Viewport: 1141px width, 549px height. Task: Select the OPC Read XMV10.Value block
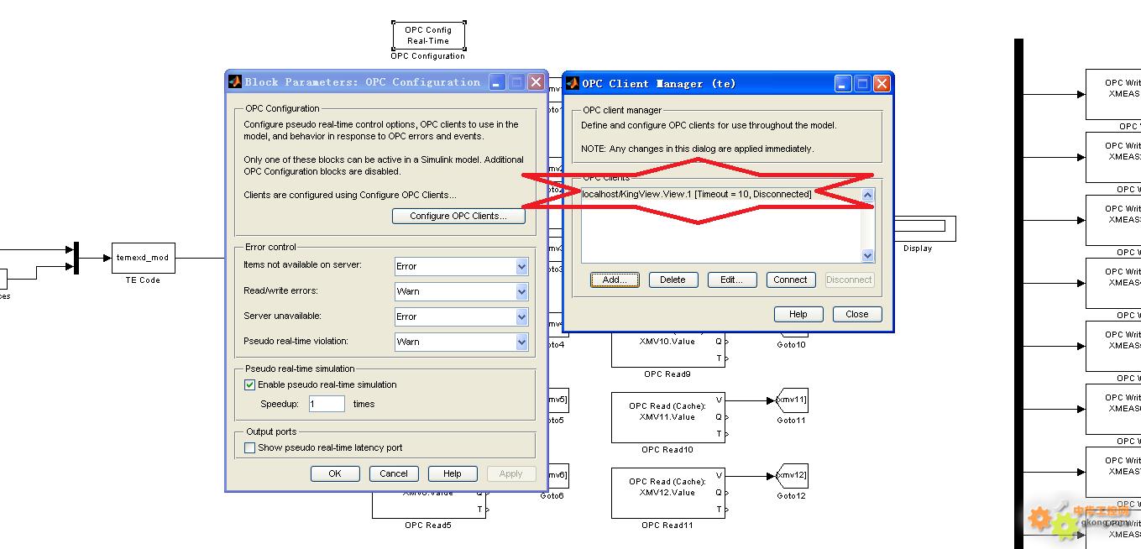[x=667, y=350]
